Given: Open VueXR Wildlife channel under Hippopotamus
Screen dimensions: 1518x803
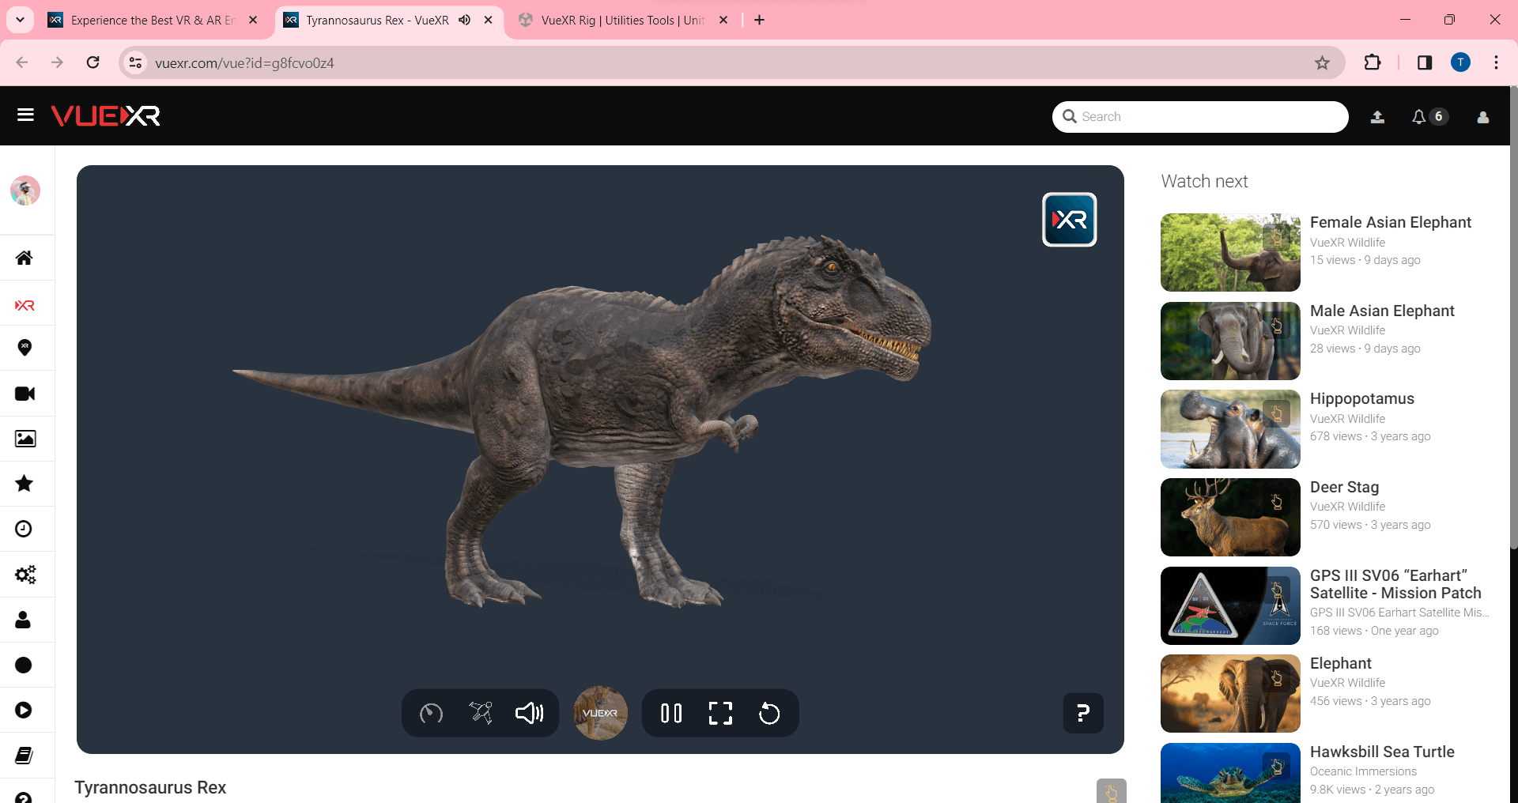Looking at the screenshot, I should click(x=1347, y=419).
